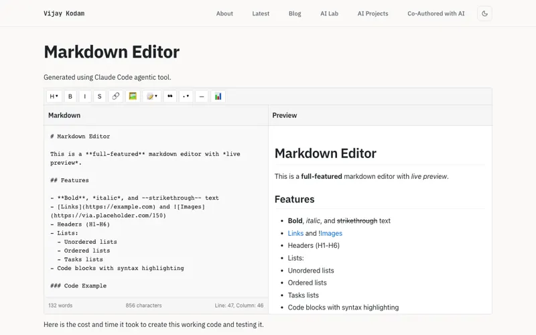Go to the About page
Screen dimensions: 536x335
tap(224, 13)
